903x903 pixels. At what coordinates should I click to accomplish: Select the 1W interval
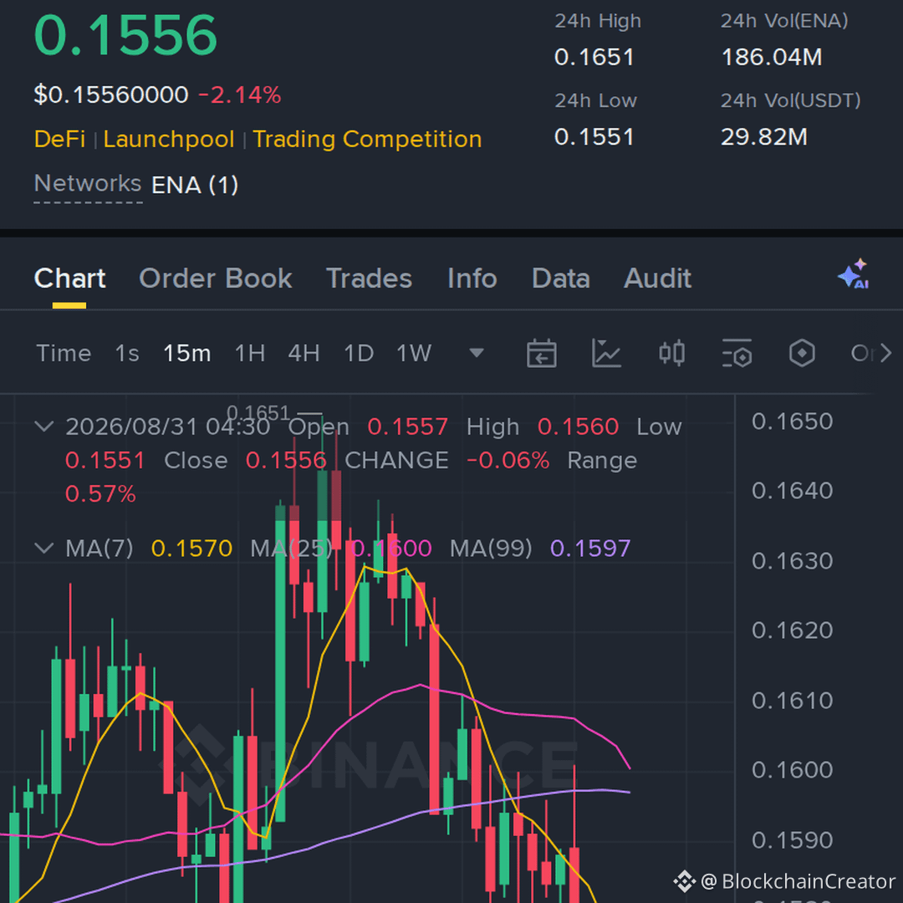414,353
